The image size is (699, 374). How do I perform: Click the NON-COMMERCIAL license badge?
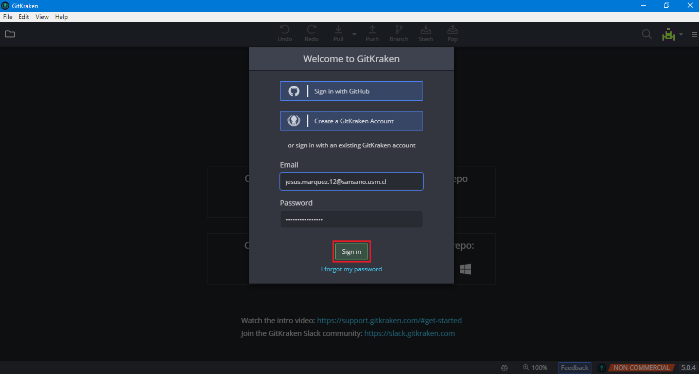641,368
